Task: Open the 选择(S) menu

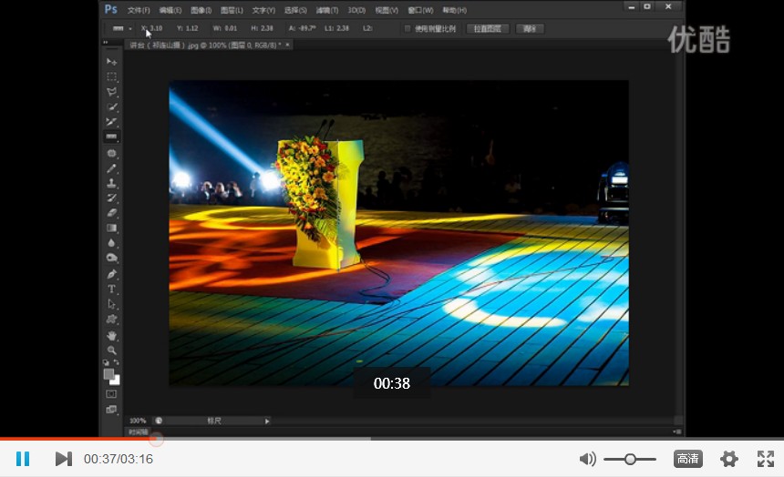Action: tap(295, 10)
